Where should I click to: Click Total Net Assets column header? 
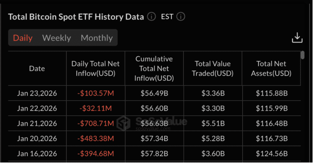[x=271, y=68]
